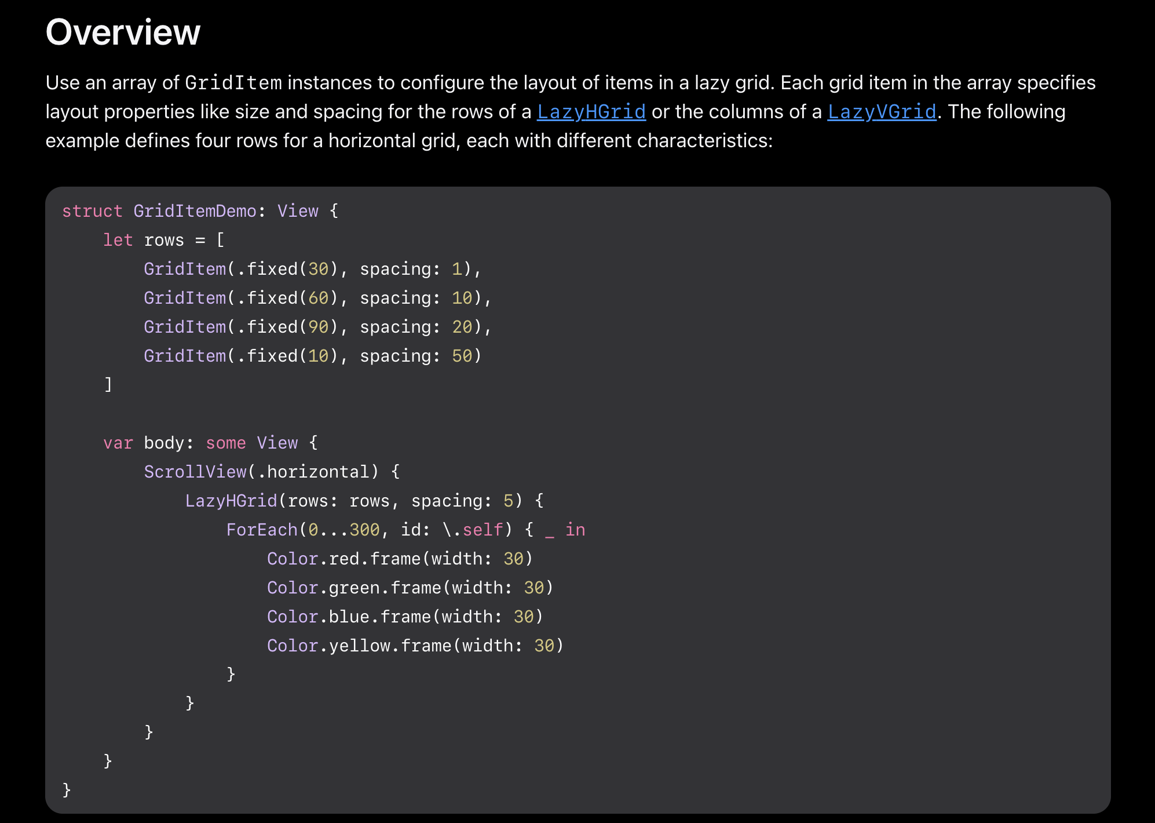Click the 'let rows = [' code line
The height and width of the screenshot is (823, 1155).
tap(163, 240)
